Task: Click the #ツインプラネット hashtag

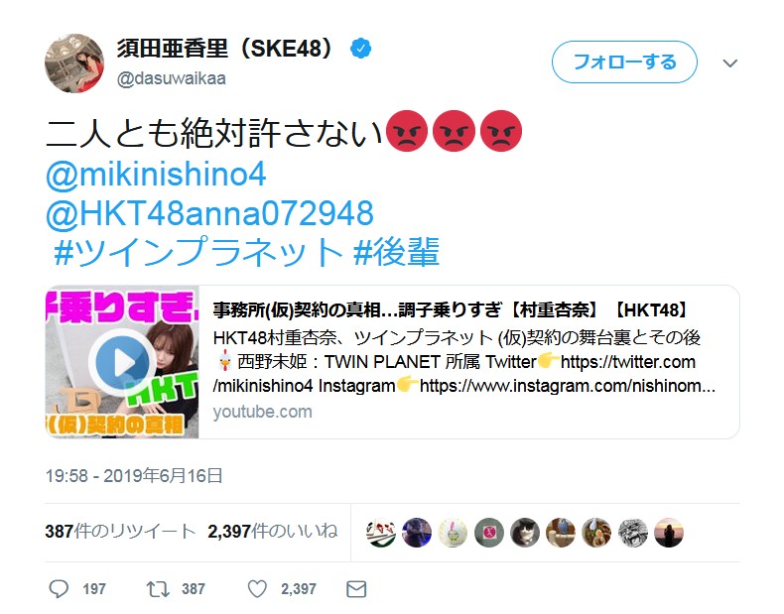Action: [x=198, y=251]
